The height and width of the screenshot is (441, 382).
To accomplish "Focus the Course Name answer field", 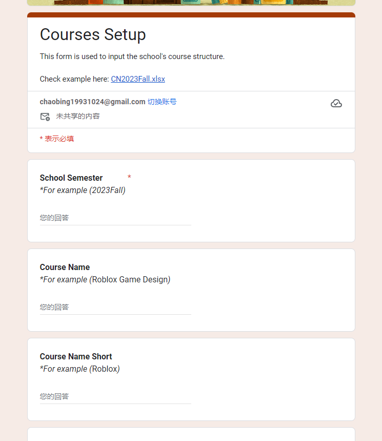I will (115, 307).
